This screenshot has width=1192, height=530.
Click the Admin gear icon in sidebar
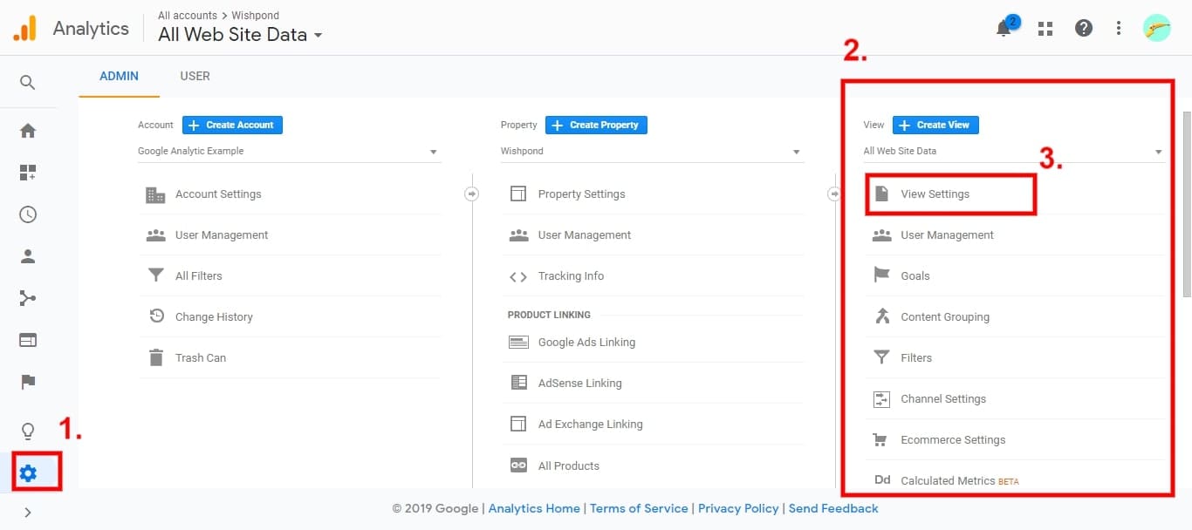pos(28,473)
